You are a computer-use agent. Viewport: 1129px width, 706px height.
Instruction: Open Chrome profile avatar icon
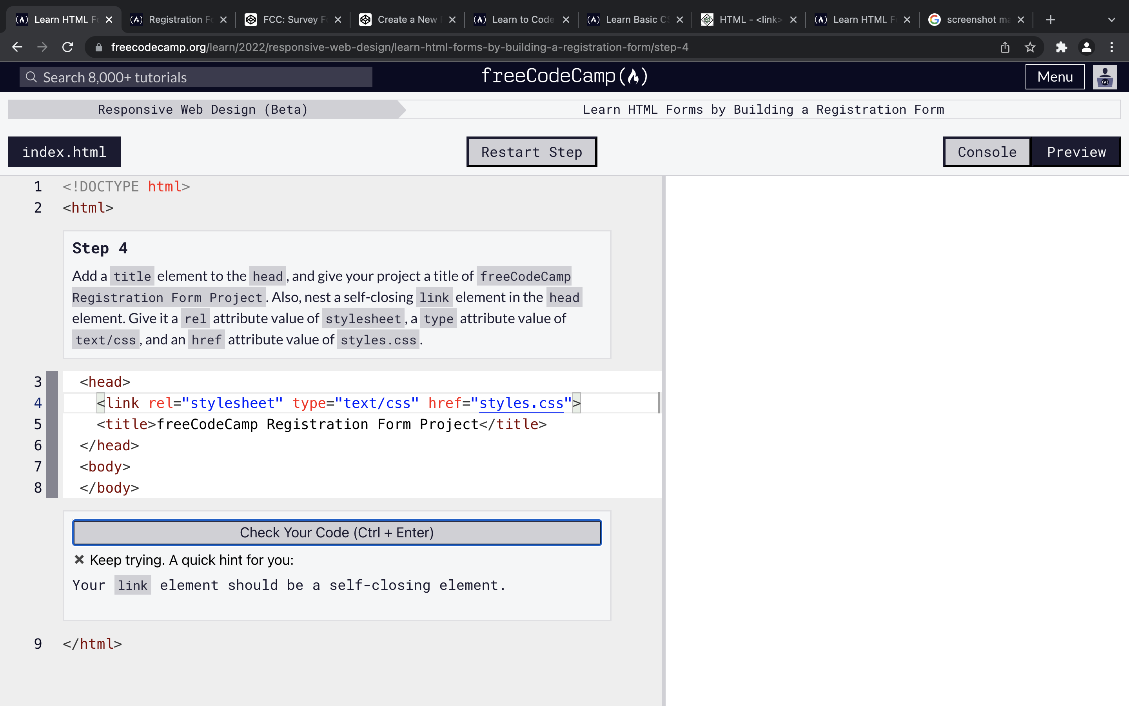1087,47
